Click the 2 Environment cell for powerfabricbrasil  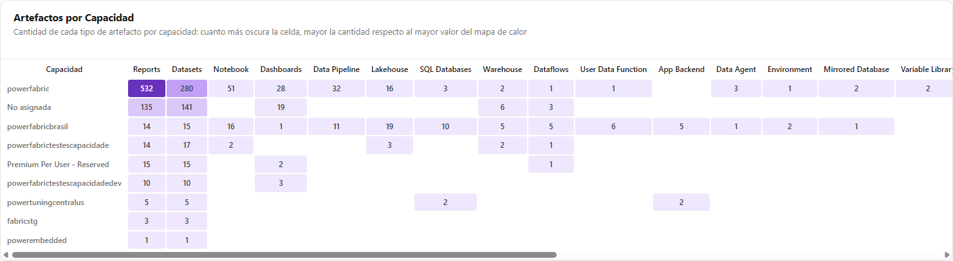coord(790,127)
